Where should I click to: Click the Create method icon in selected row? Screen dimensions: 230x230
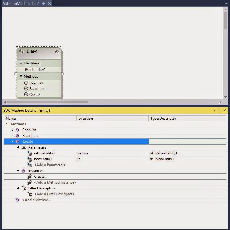pos(17,142)
